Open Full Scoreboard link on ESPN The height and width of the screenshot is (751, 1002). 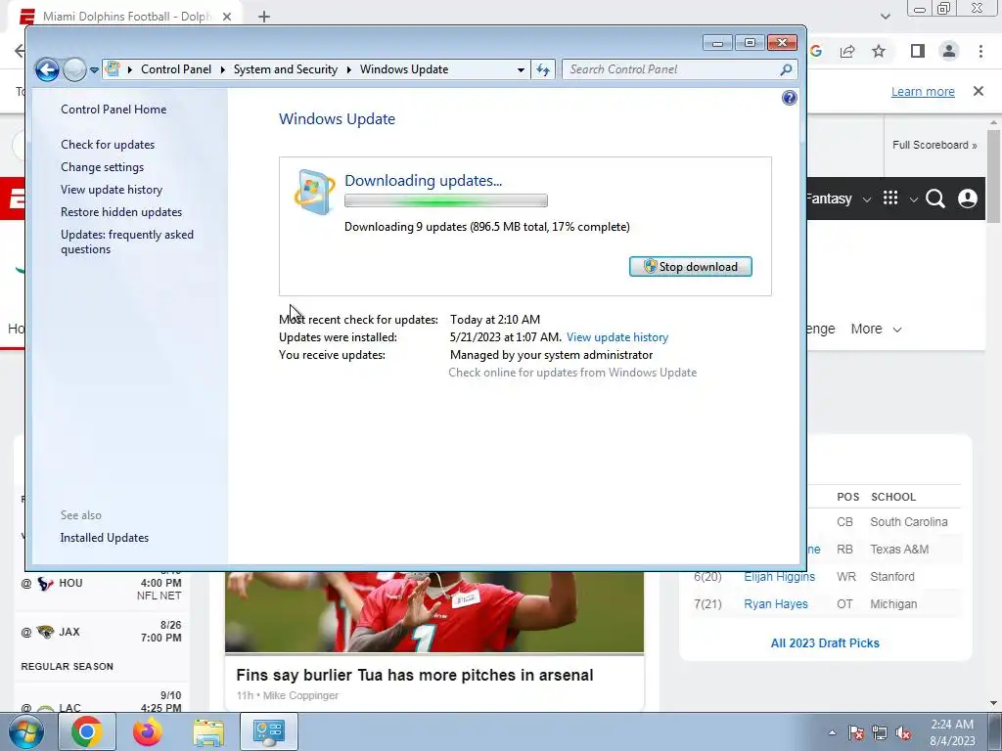[x=934, y=145]
